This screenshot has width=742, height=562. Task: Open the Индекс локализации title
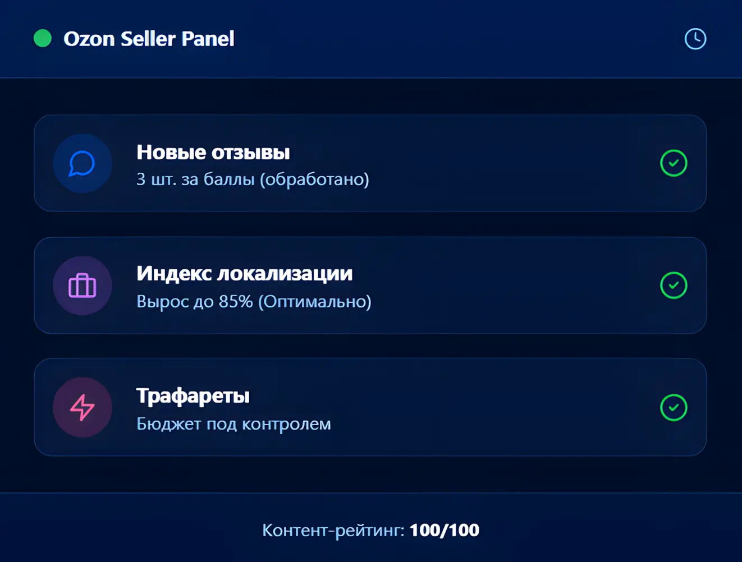[x=244, y=274]
